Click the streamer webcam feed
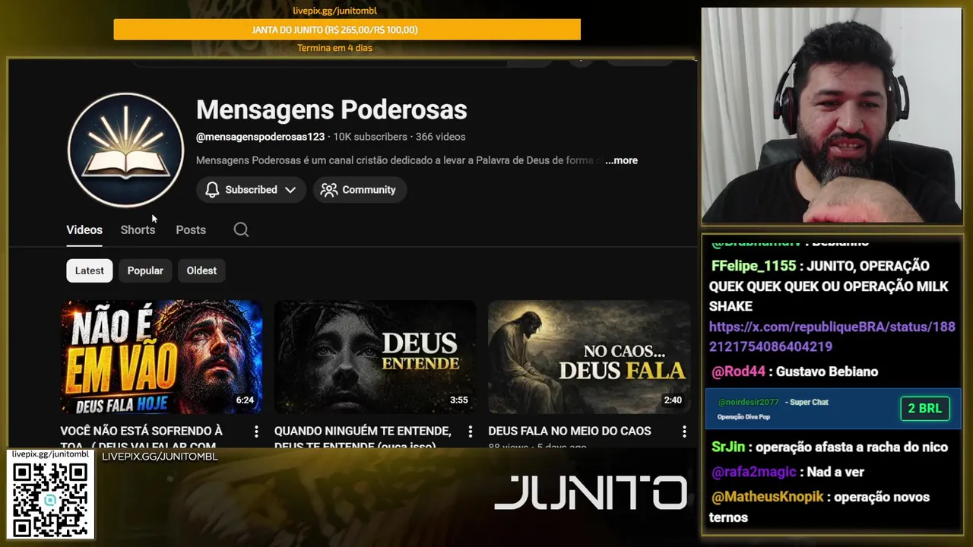The height and width of the screenshot is (547, 973). click(x=832, y=115)
